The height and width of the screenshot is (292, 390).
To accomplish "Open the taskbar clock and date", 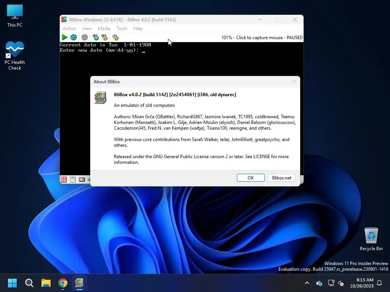I will tap(362, 283).
